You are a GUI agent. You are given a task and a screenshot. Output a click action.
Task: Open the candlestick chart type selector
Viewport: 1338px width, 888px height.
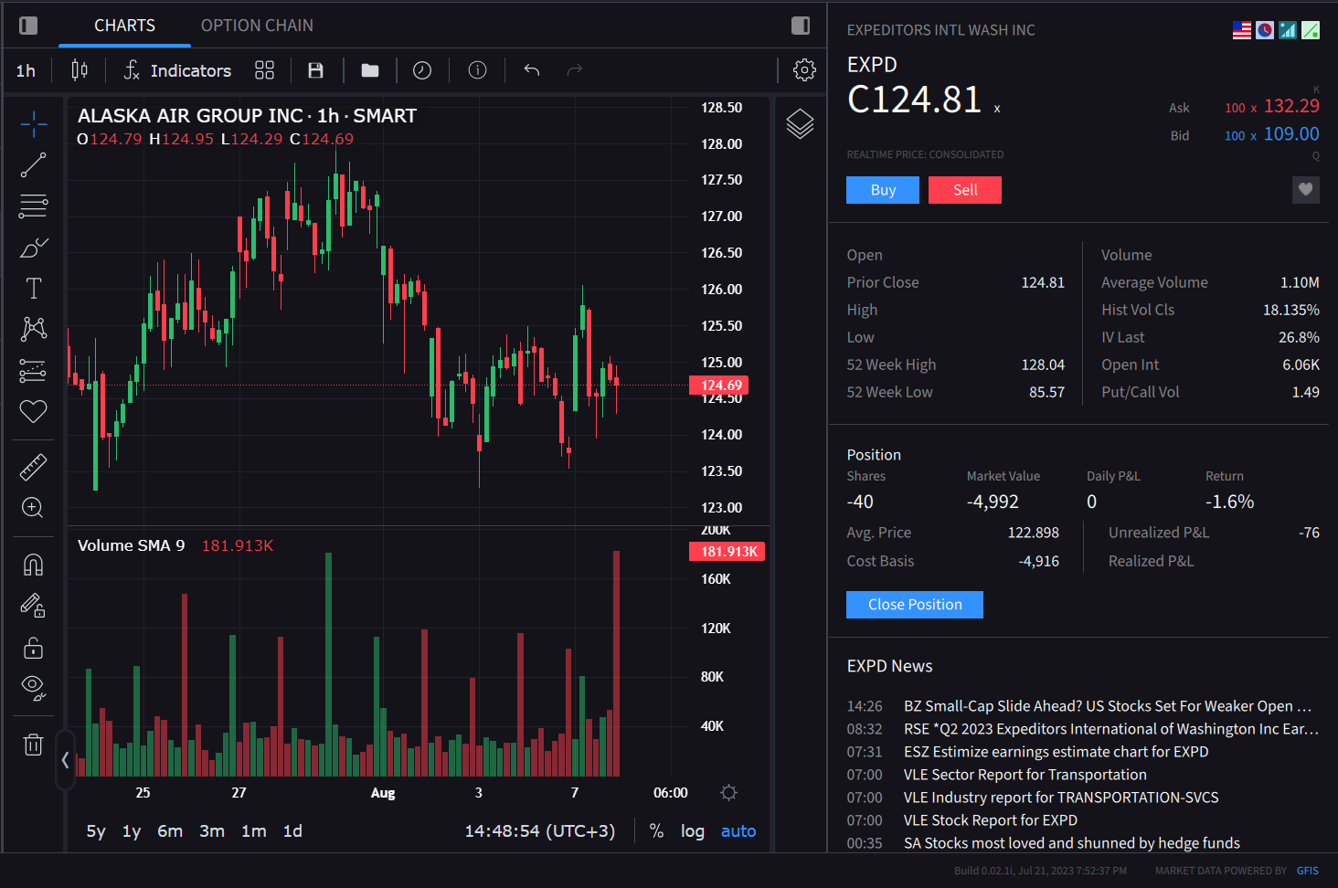tap(80, 70)
